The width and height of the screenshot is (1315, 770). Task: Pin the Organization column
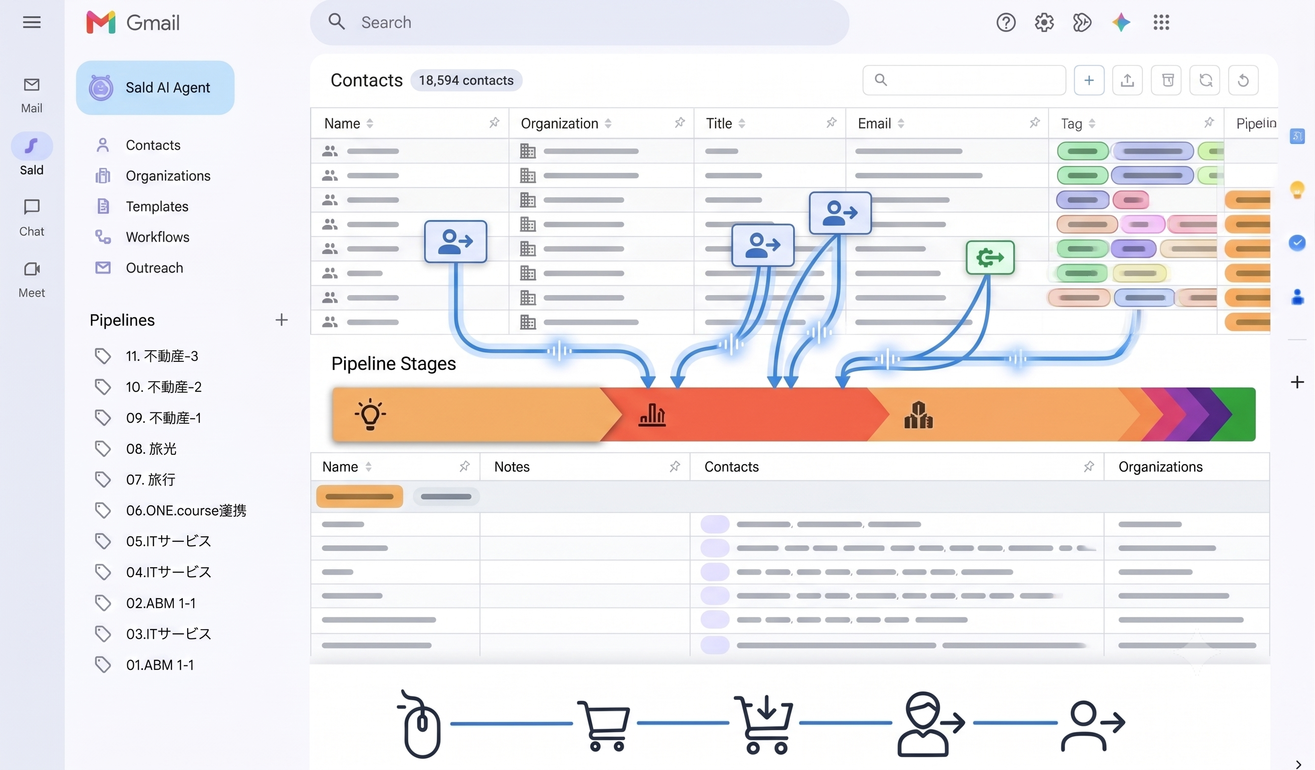click(x=680, y=122)
